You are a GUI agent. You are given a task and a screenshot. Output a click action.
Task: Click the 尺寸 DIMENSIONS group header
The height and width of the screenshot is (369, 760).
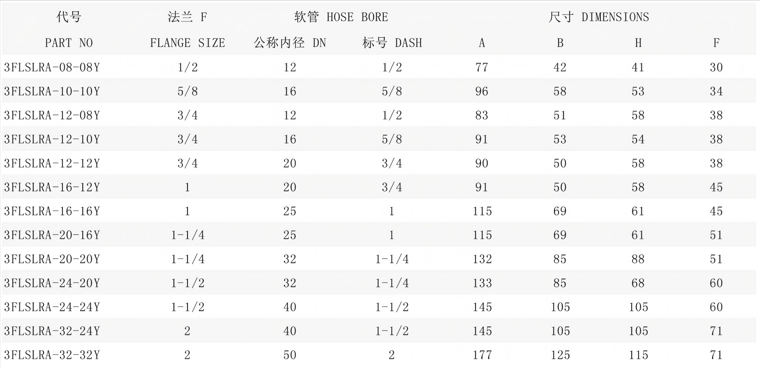(598, 17)
